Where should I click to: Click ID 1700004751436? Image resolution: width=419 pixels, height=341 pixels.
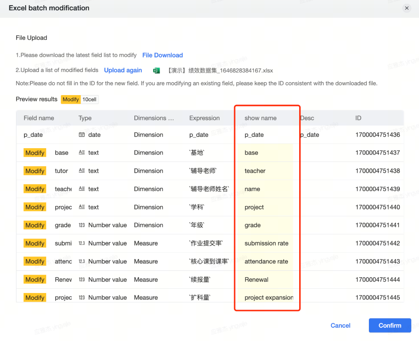tap(377, 135)
